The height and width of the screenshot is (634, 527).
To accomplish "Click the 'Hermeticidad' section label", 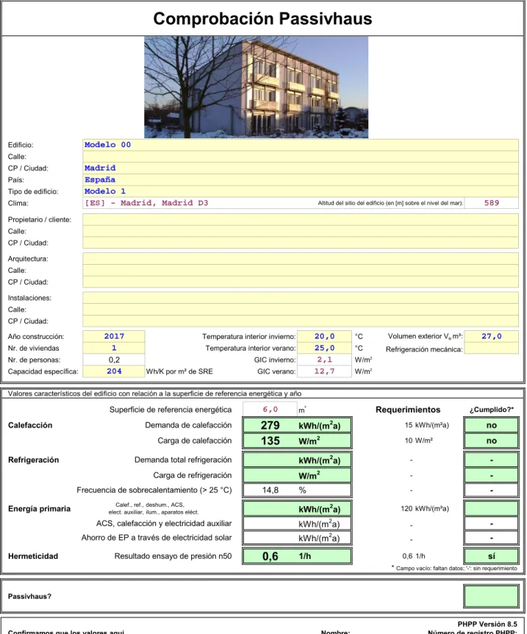I will [x=33, y=556].
